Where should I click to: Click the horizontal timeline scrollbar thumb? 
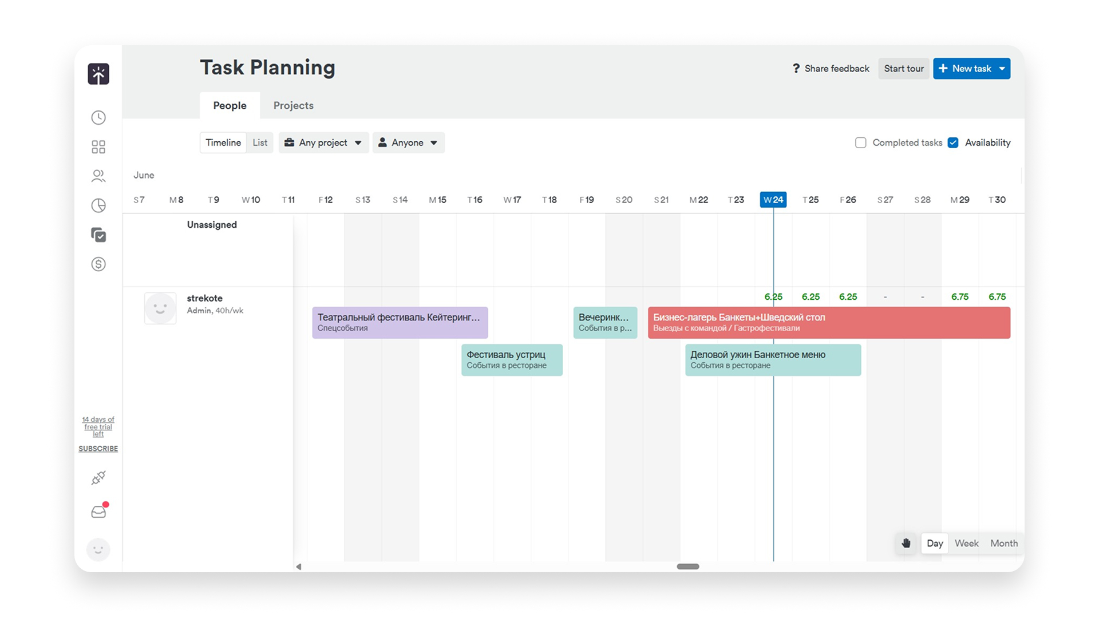[x=688, y=566]
